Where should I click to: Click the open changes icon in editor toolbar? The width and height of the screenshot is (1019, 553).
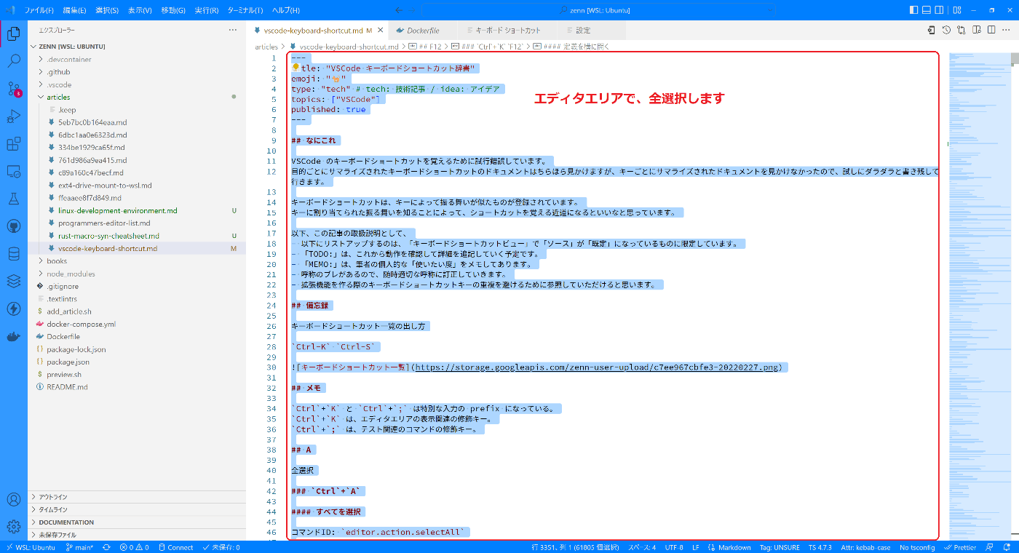point(931,30)
